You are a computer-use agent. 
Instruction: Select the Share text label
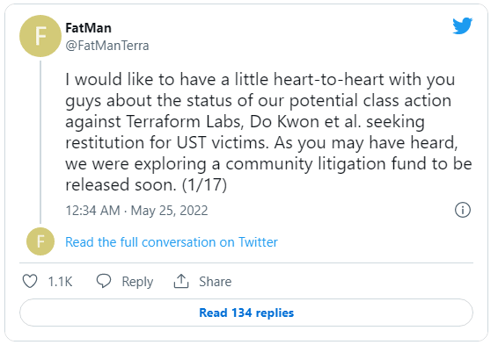tap(216, 282)
